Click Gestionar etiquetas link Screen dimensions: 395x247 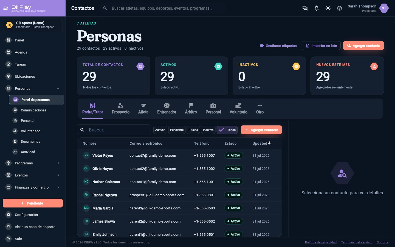click(x=278, y=46)
